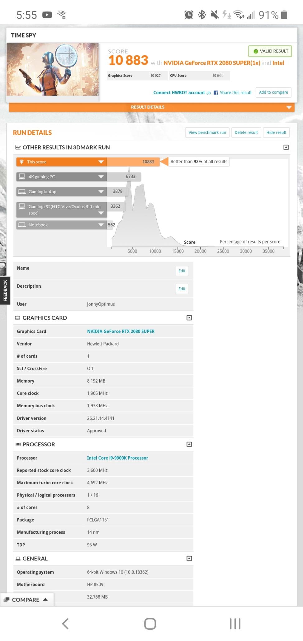Screen dimensions: 303x641
Task: Click the Hide result button
Action: 276,132
